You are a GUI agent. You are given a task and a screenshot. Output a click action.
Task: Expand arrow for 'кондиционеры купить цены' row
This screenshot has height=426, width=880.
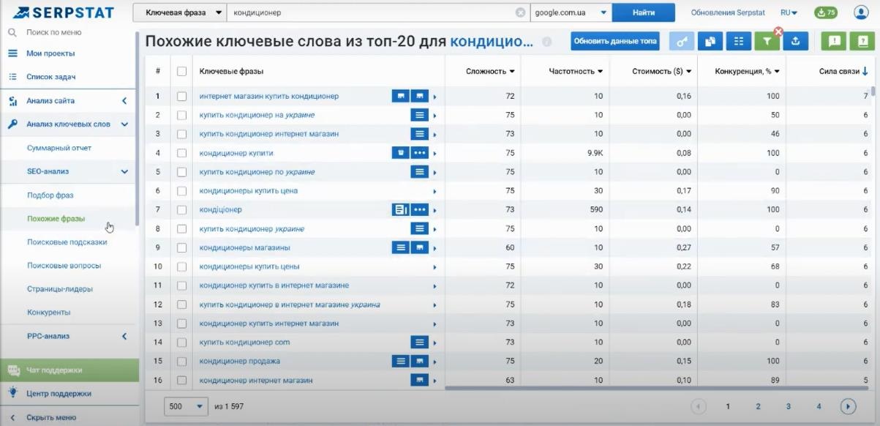(435, 267)
